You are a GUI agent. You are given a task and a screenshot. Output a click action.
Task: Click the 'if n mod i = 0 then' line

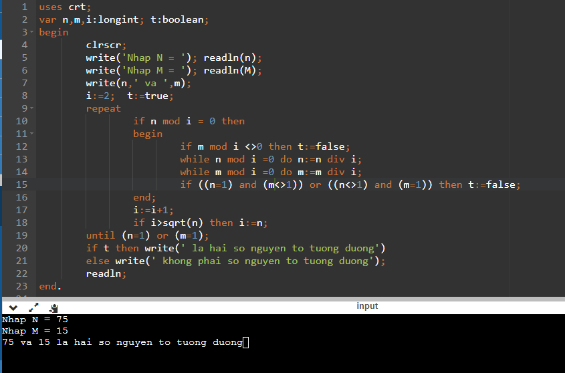tap(189, 121)
